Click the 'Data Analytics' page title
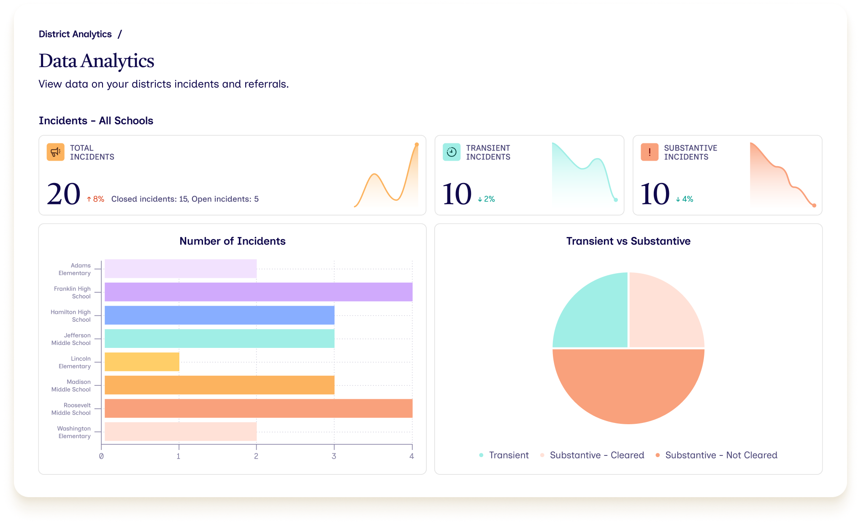The width and height of the screenshot is (861, 525). (97, 61)
